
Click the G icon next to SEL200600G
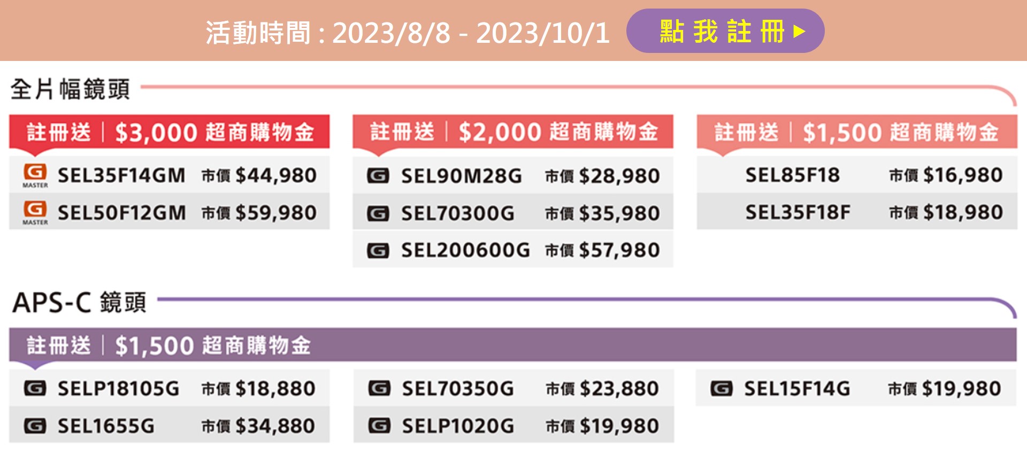pyautogui.click(x=378, y=250)
